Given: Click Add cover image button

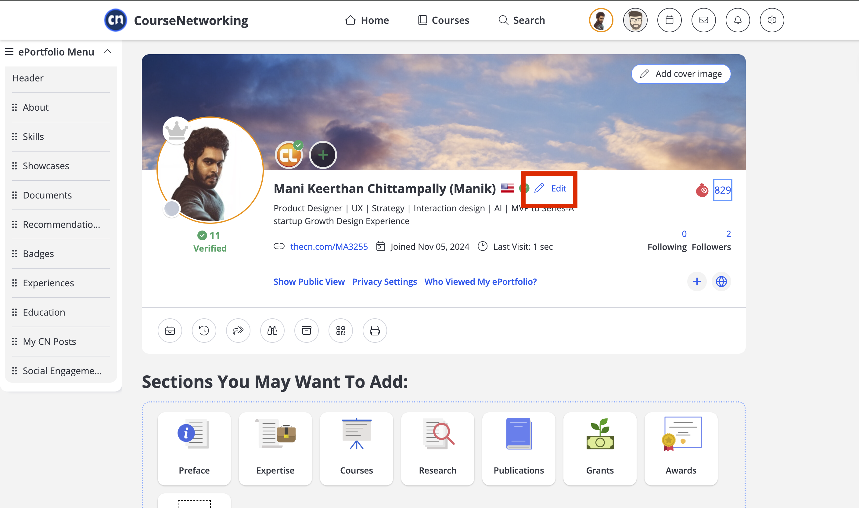Looking at the screenshot, I should tap(681, 73).
